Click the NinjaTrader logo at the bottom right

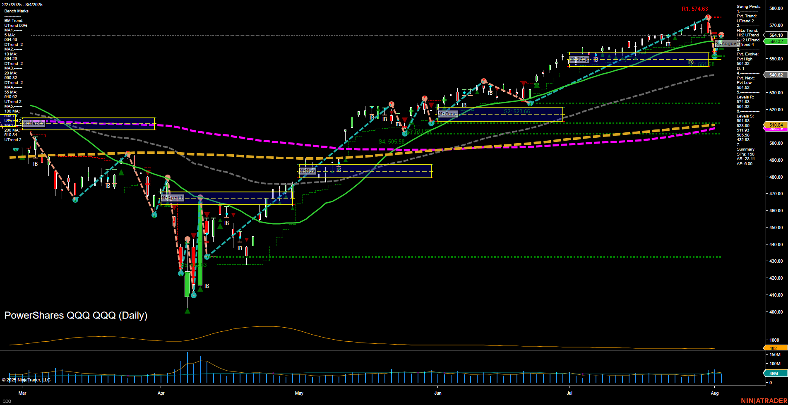764,400
